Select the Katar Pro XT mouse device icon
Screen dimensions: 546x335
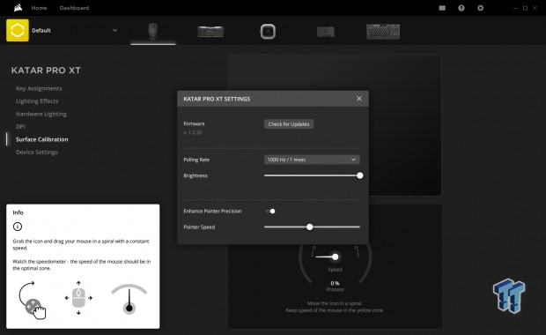point(153,32)
